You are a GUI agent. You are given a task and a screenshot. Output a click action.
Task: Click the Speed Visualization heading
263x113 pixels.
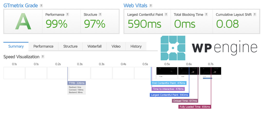click(x=21, y=57)
